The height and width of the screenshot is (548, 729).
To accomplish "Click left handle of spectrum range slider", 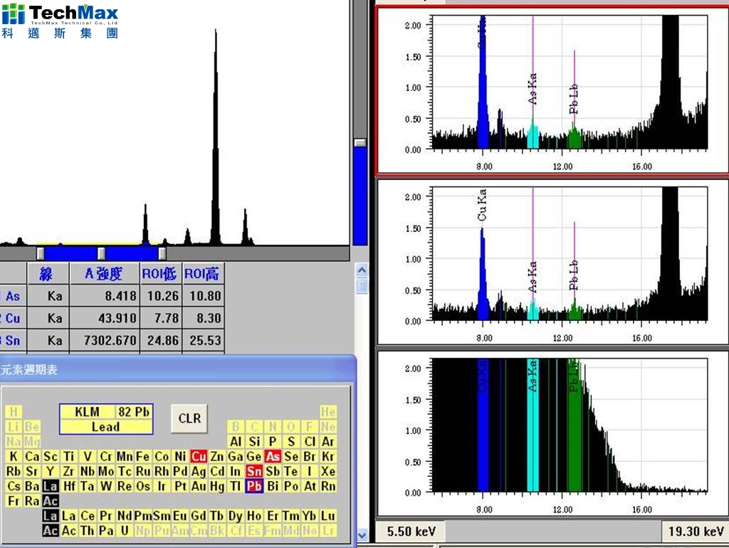I will coord(41,253).
